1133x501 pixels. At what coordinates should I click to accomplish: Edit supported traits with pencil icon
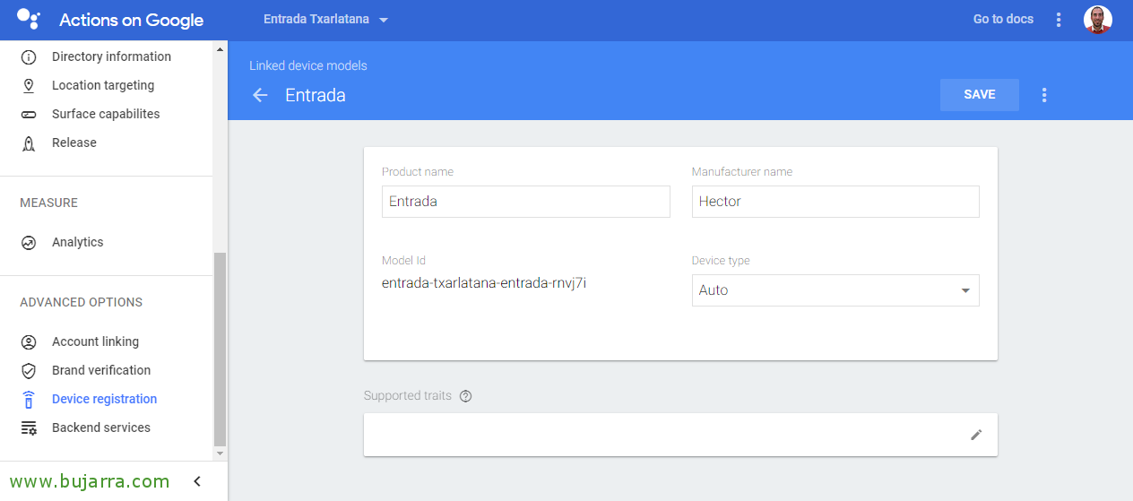976,435
